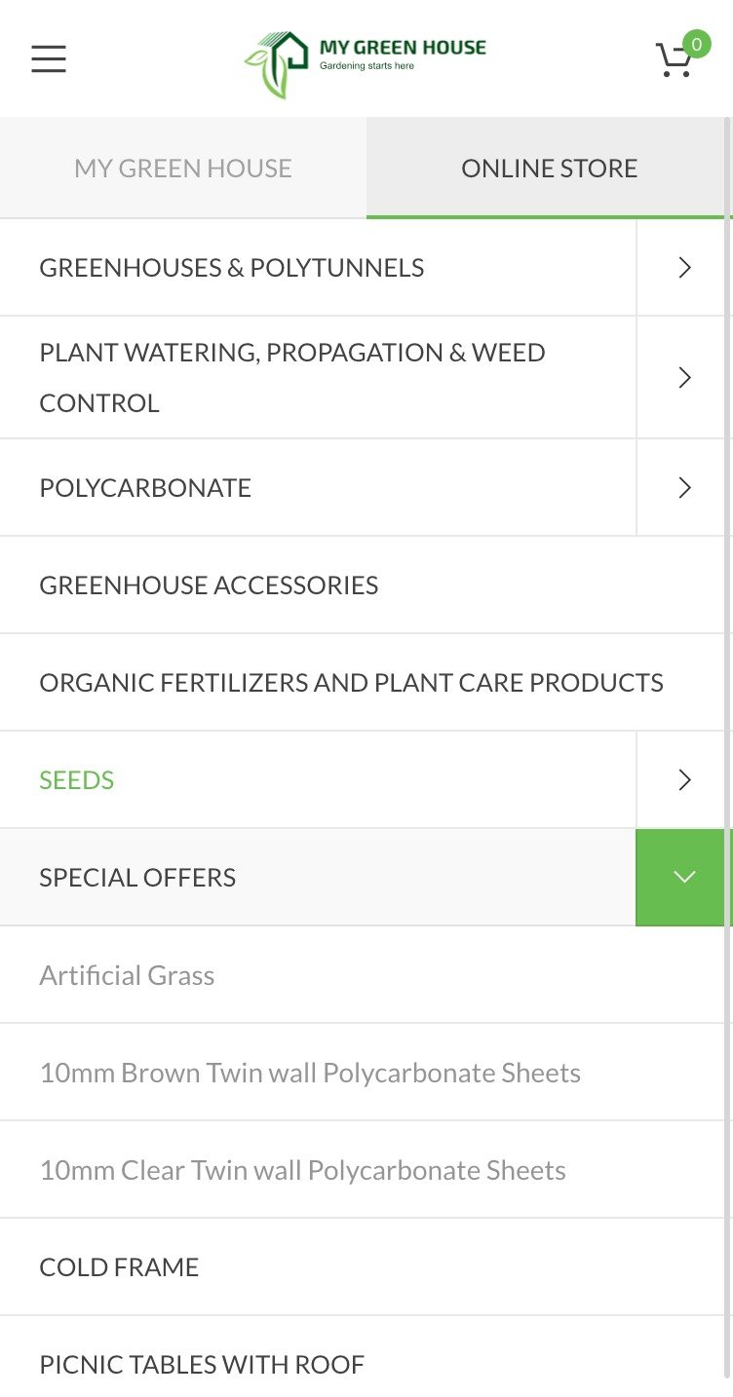Select the ONLINE STORE tab
733x1397 pixels.
pos(549,169)
